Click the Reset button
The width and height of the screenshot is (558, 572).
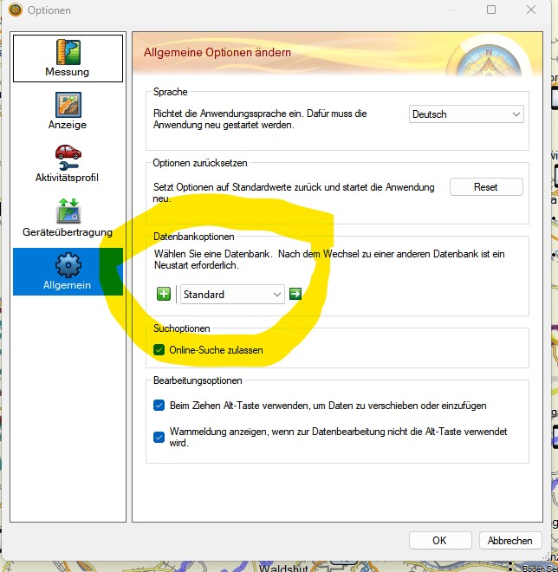[x=486, y=187]
